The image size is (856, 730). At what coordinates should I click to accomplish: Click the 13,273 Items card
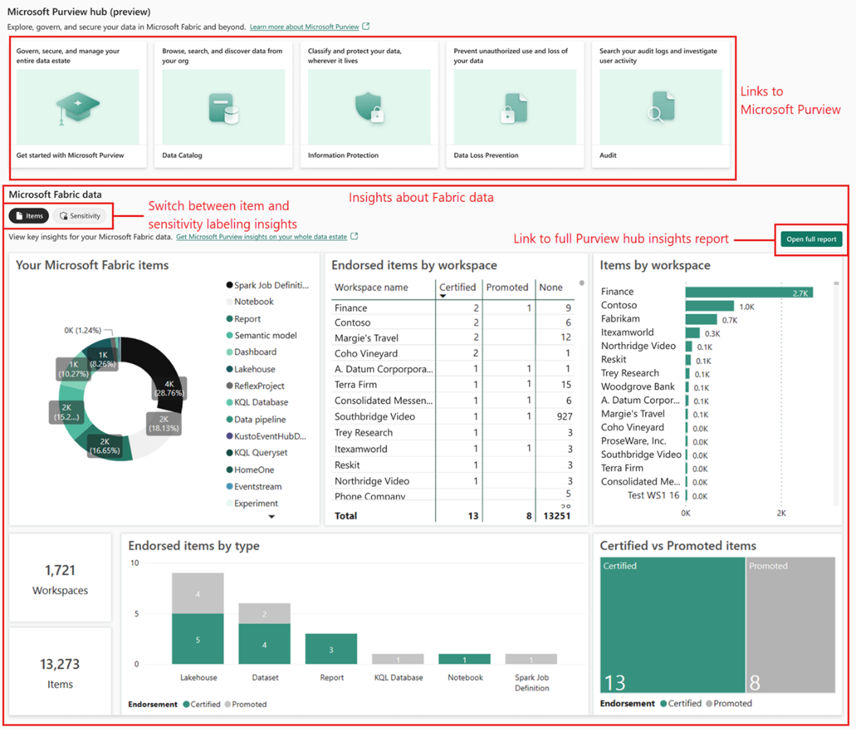pyautogui.click(x=60, y=672)
